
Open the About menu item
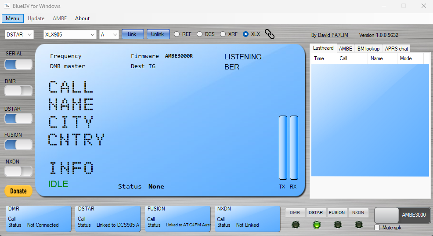tap(82, 18)
